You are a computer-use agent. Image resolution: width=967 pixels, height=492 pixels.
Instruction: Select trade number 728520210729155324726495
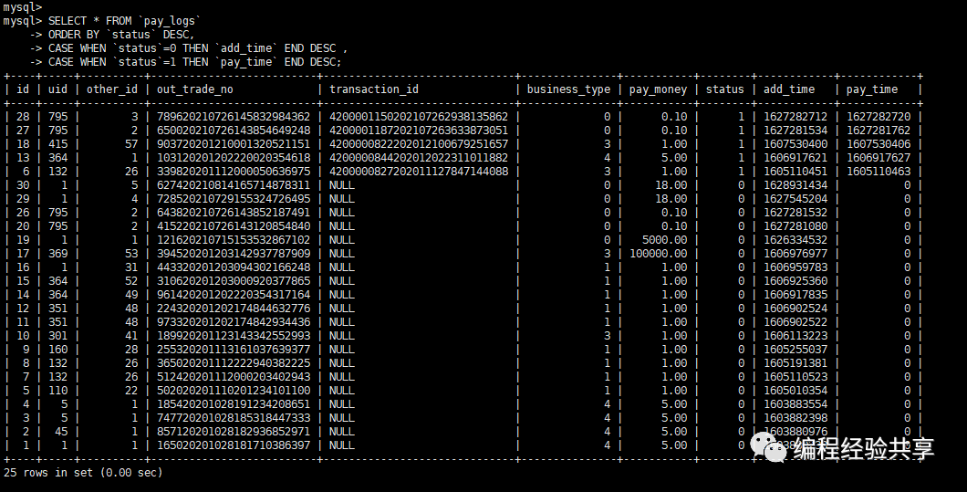[x=234, y=199]
